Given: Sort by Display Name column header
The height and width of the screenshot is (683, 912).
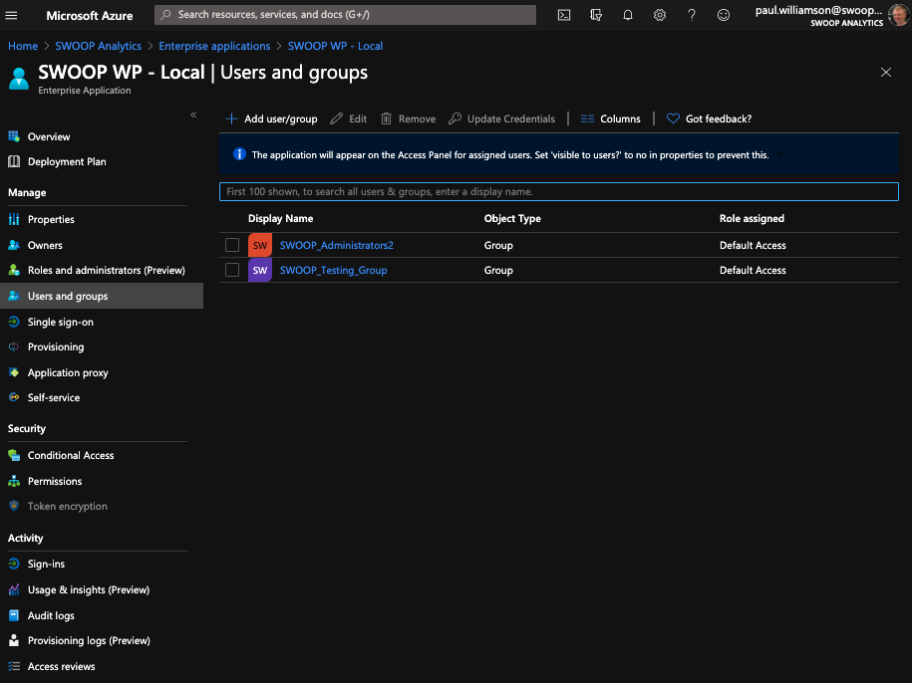Looking at the screenshot, I should coord(280,218).
